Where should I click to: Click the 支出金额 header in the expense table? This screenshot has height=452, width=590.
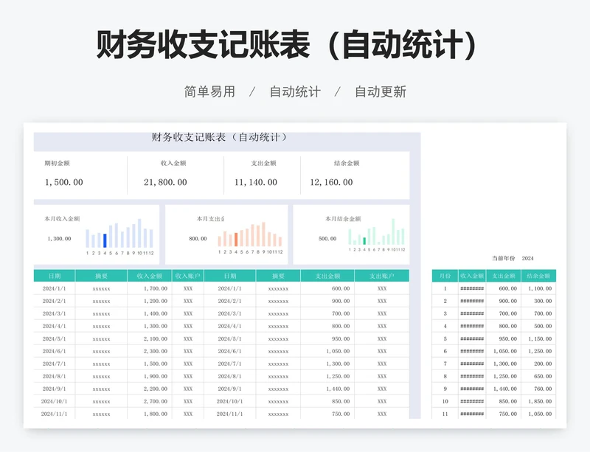coord(327,276)
